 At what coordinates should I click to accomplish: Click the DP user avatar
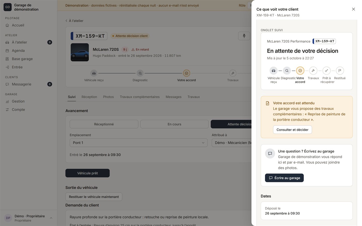click(8, 218)
